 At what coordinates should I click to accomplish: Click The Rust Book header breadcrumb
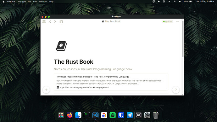[111, 21]
